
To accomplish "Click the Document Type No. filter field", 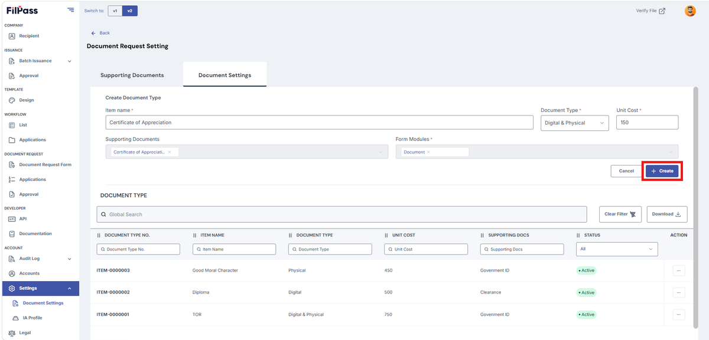I will 138,249.
